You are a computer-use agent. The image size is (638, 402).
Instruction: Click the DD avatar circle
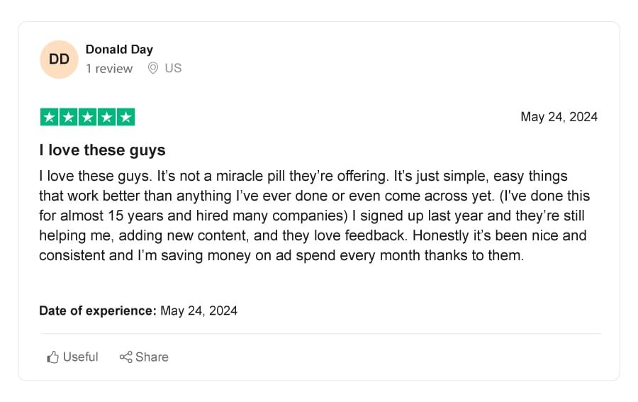tap(59, 60)
